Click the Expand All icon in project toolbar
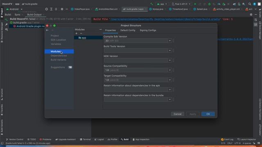Viewport: 262px width, 147px height. tap(51, 9)
